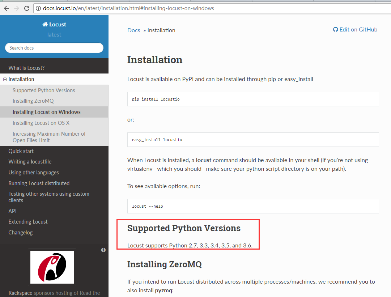
Task: Open Increasing Maximum Number of Open Files Limit
Action: click(x=49, y=137)
